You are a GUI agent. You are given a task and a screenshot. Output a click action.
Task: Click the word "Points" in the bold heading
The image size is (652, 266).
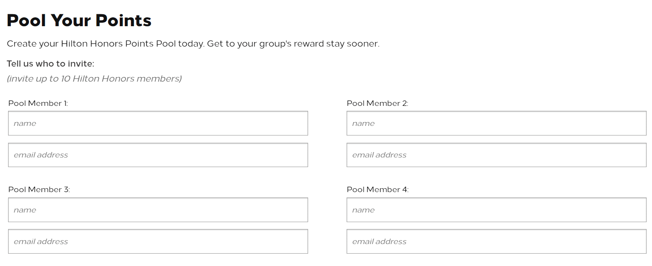pyautogui.click(x=123, y=21)
